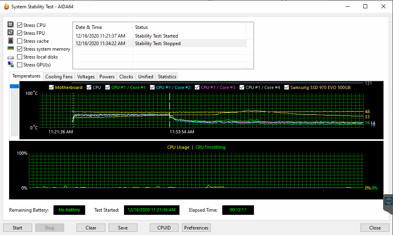The width and height of the screenshot is (393, 235).
Task: Disable the Stress CPU checkbox
Action: [19, 25]
